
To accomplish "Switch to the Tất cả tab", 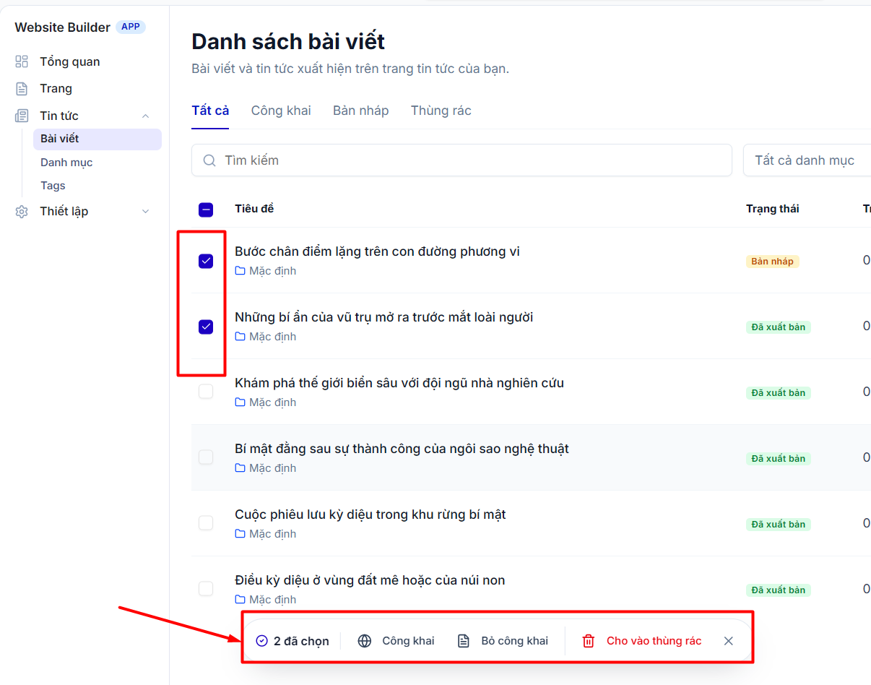I will pos(210,111).
